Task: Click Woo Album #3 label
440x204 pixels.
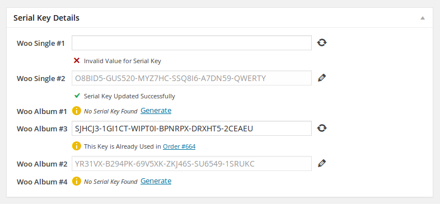Action: tap(42, 129)
